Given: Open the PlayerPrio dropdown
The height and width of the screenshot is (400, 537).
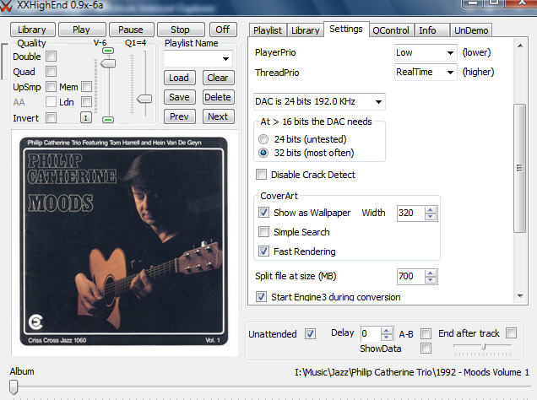Looking at the screenshot, I should tap(450, 52).
